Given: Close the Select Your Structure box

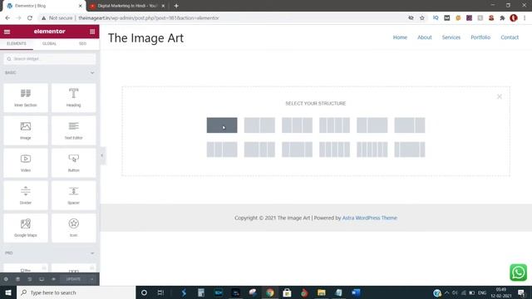Looking at the screenshot, I should coord(500,96).
